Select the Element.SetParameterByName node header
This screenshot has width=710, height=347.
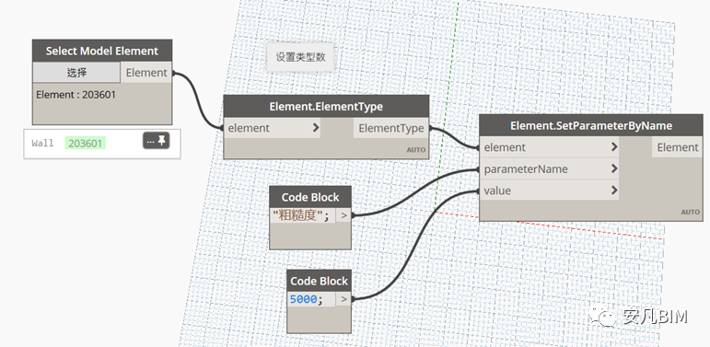(591, 125)
